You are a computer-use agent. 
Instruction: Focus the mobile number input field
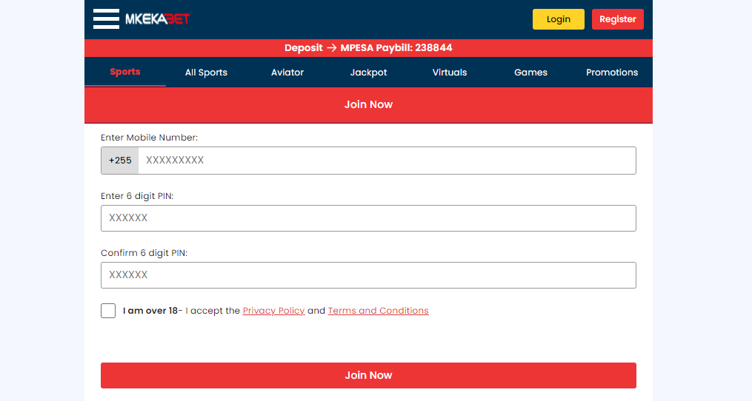387,161
